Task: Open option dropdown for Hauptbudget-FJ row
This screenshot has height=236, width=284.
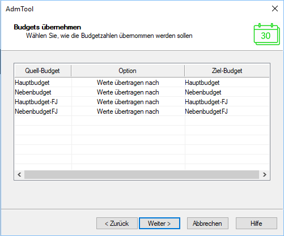Action: pos(128,102)
